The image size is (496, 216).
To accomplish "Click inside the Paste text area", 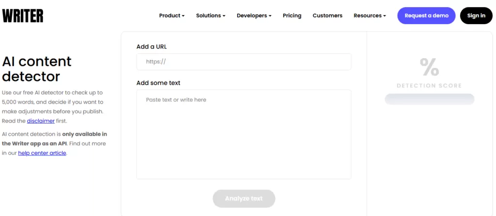I will (x=244, y=135).
